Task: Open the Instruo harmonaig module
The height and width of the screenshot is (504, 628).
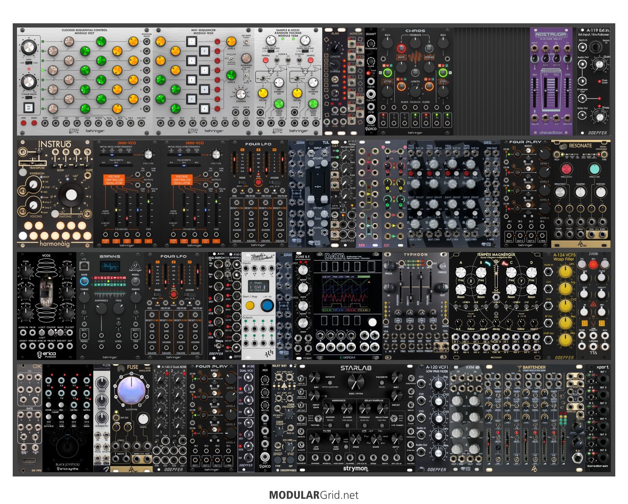Action: (55, 193)
